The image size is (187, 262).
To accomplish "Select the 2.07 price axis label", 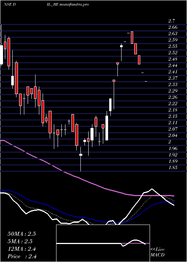I will pyautogui.click(x=173, y=129).
